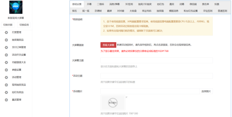Click the gear icon beside 嘉宾管理
Viewport: 232px width, 117px height.
[6, 100]
